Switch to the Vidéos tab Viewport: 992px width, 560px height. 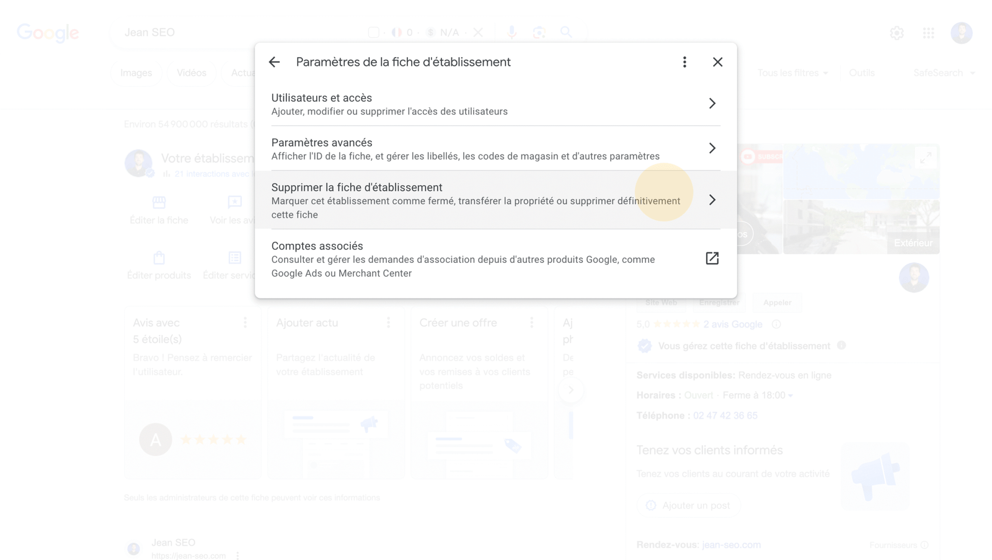coord(192,73)
